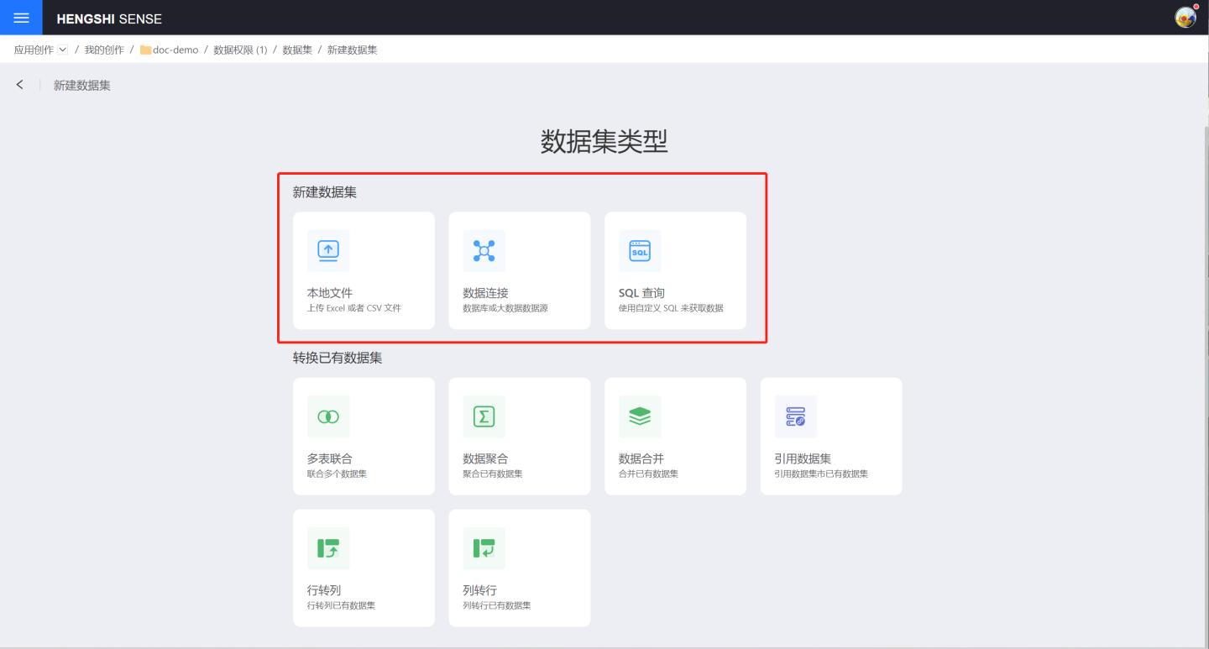1209x649 pixels.
Task: Open doc-demo folder in breadcrumb
Action: 175,50
